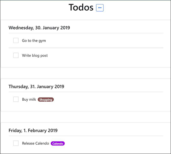
Task: Select the Go to the gym label text
Action: pos(34,41)
